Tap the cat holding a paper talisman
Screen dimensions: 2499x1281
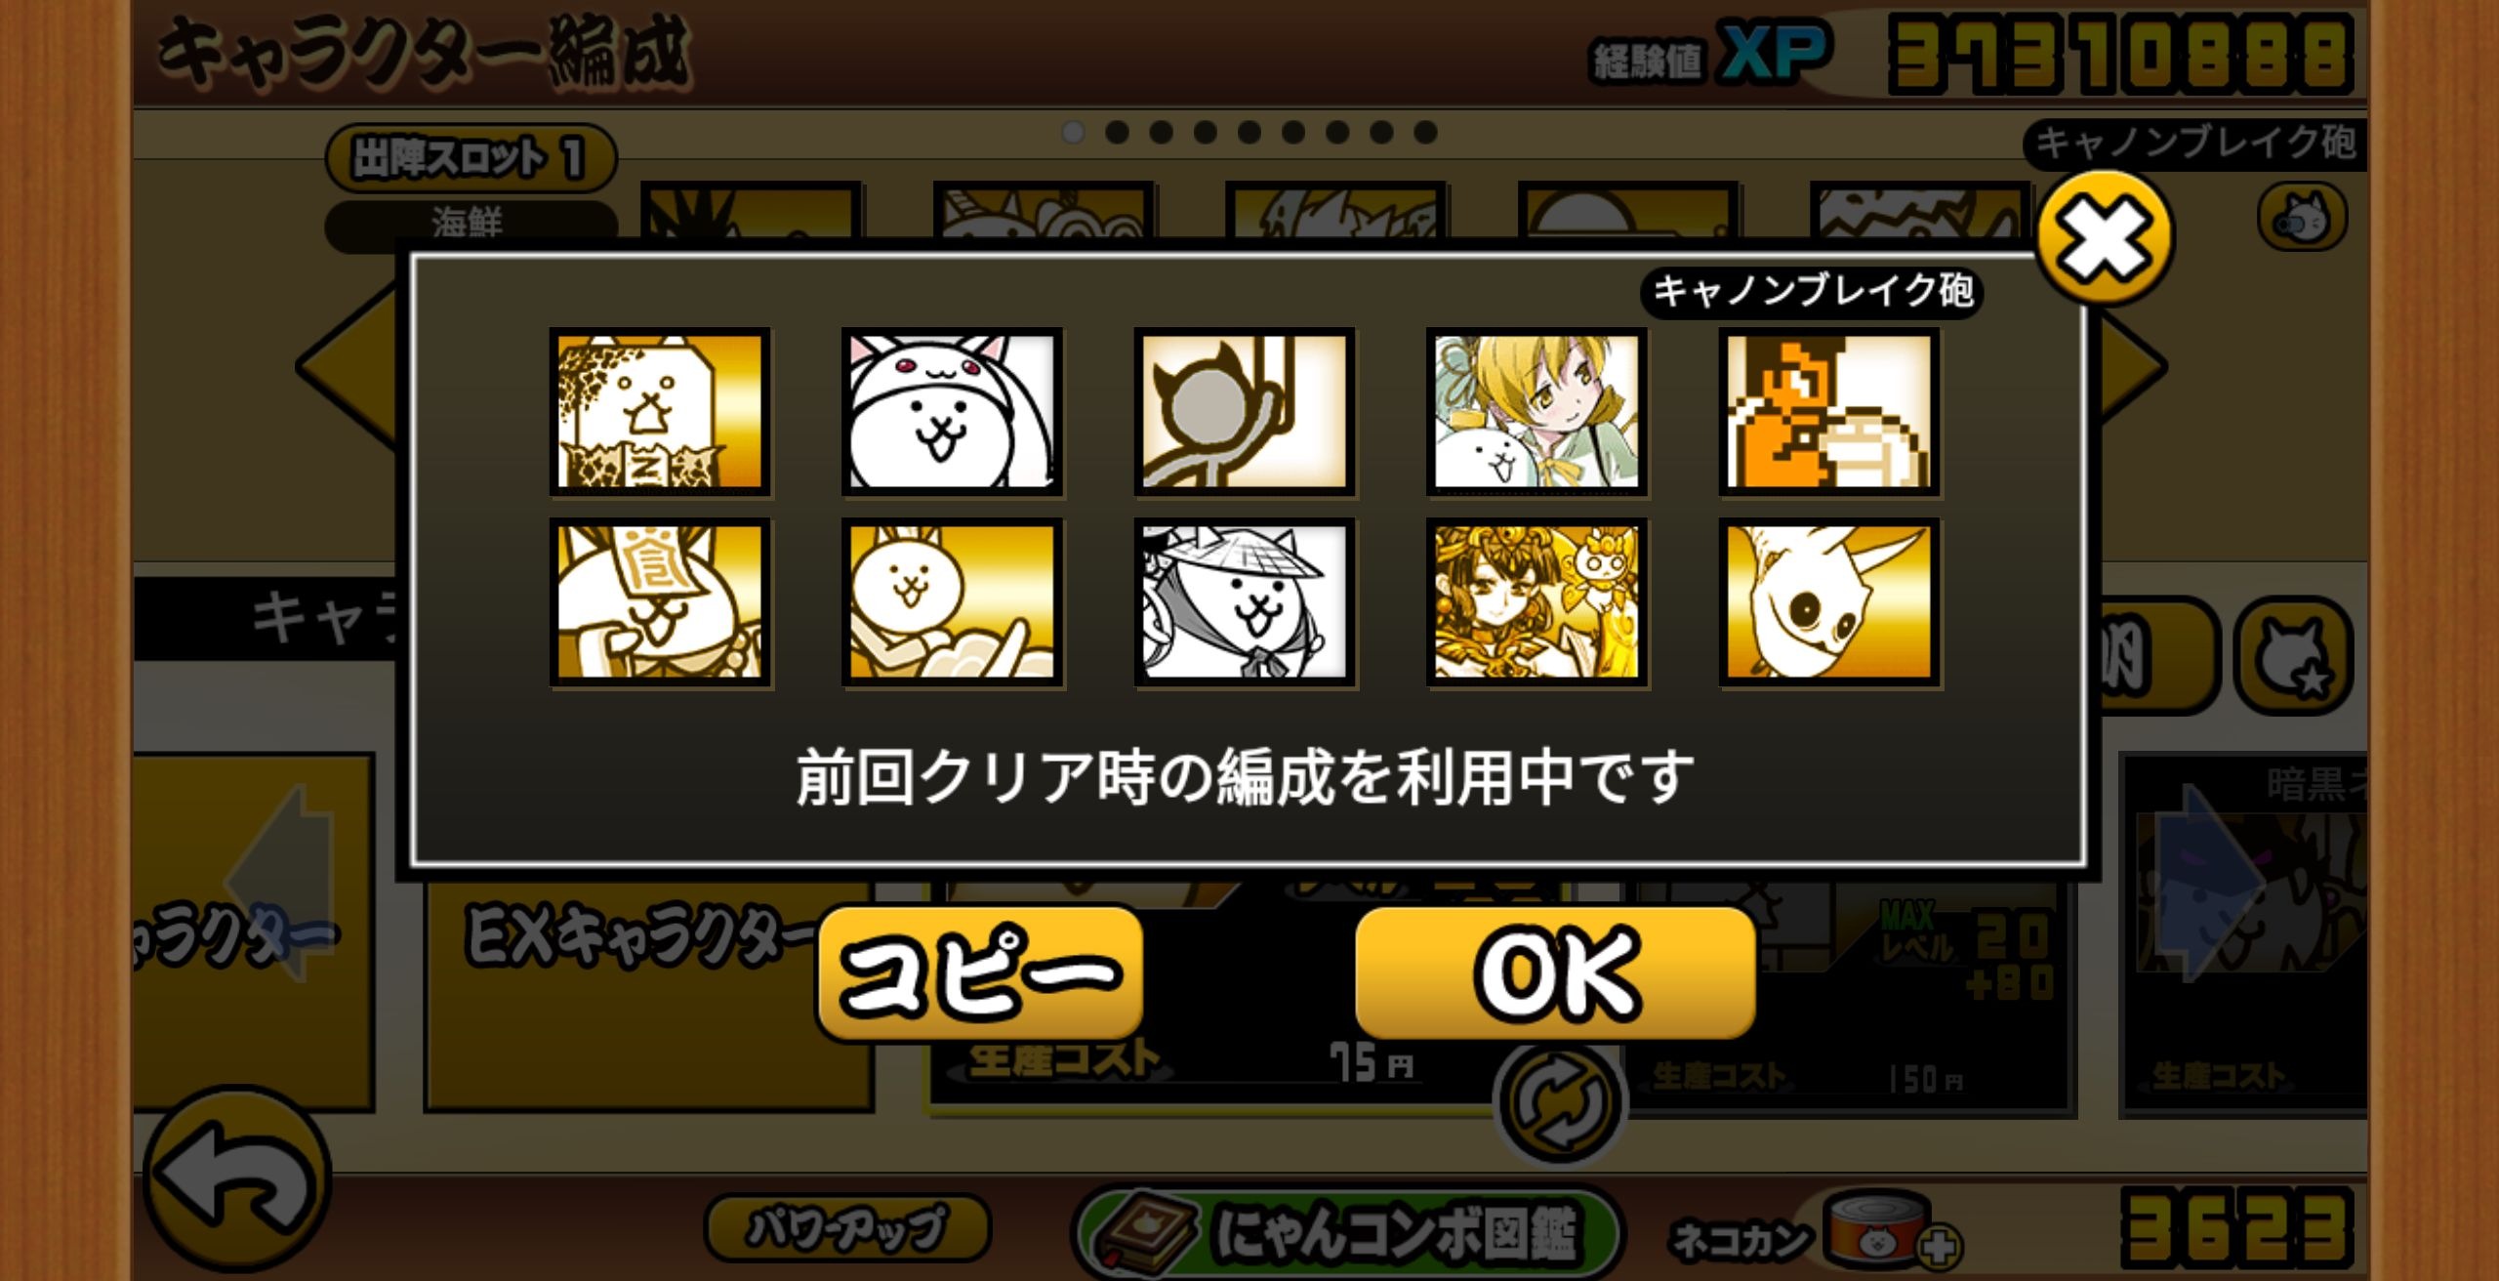660,602
